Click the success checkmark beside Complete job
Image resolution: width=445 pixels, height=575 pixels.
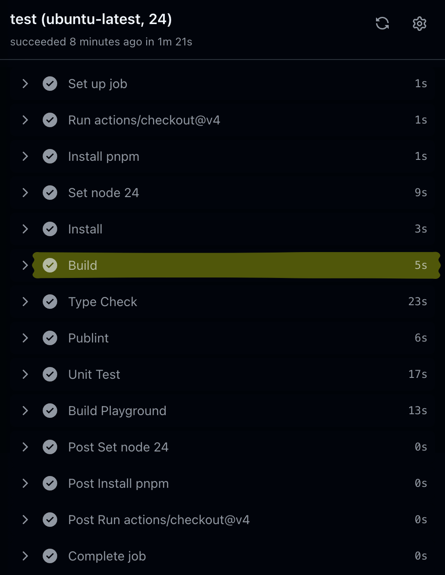(x=50, y=556)
